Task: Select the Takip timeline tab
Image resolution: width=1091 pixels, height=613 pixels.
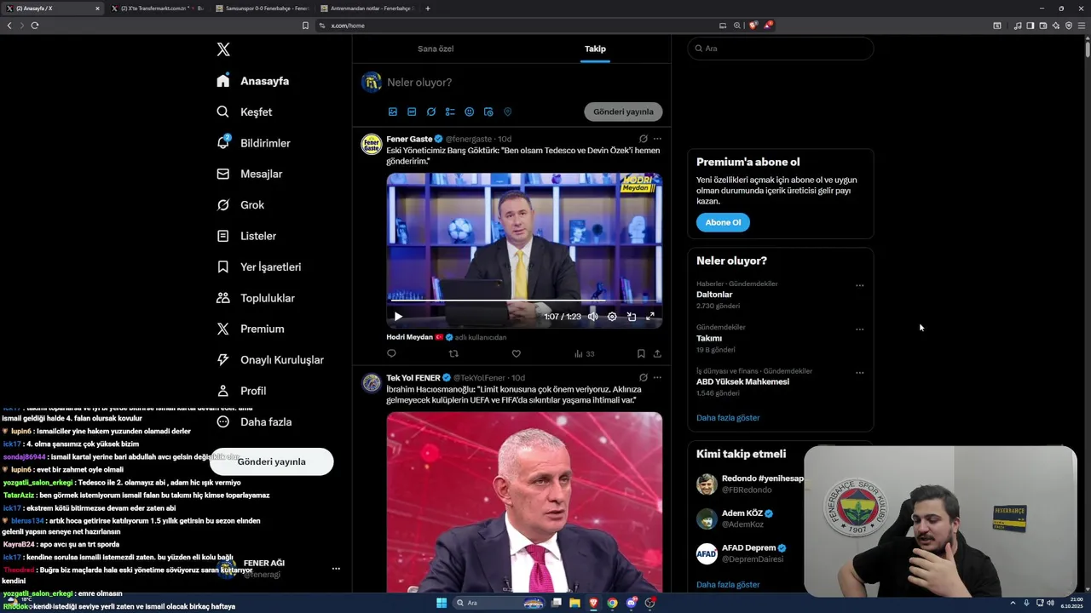Action: [x=595, y=49]
